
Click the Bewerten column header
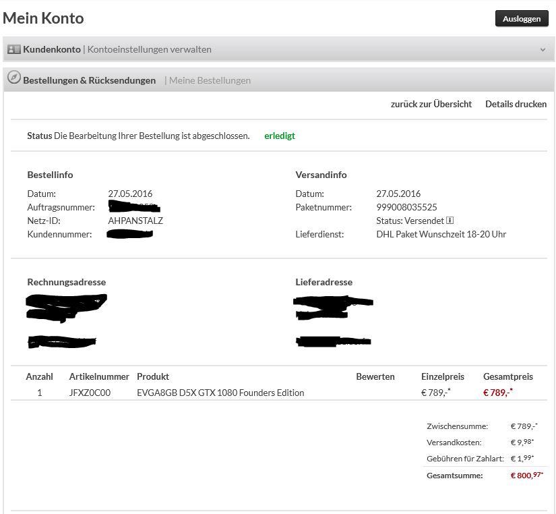coord(375,376)
